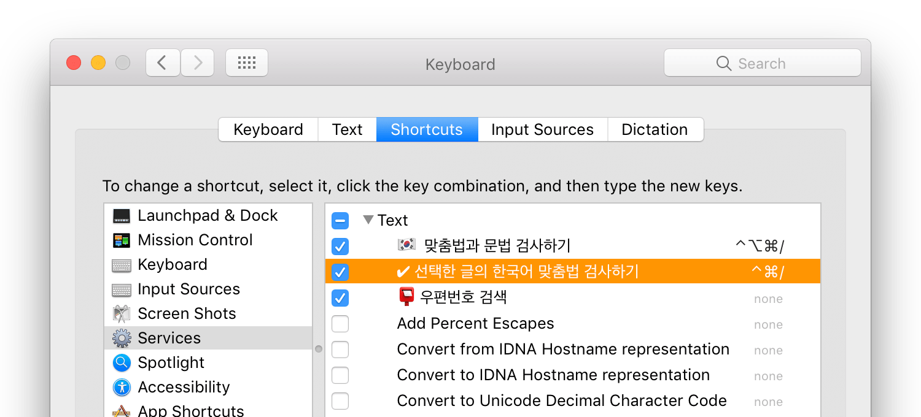This screenshot has height=417, width=921.
Task: Go forward with the right chevron button
Action: pos(198,63)
